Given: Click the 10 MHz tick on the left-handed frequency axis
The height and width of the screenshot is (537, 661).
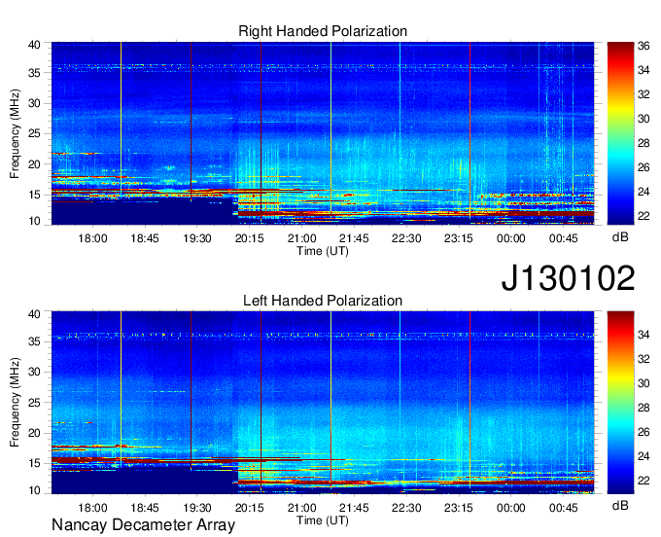Looking at the screenshot, I should tap(34, 490).
